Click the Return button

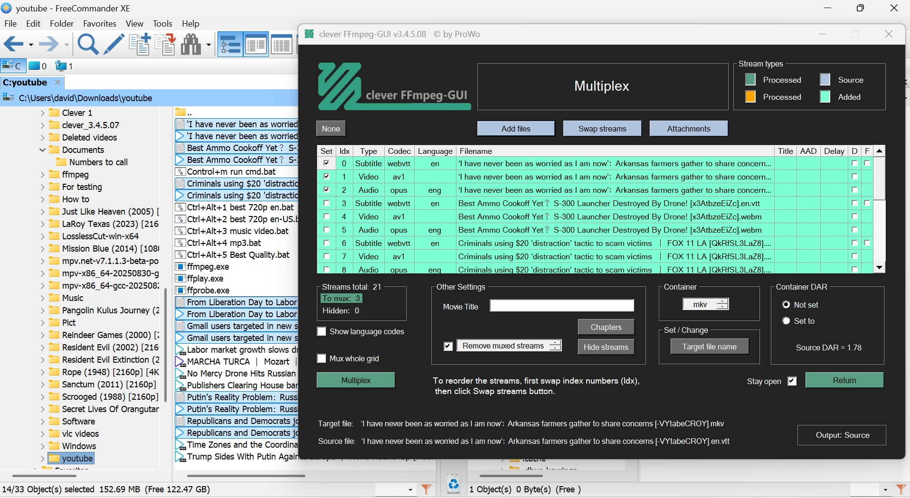click(x=844, y=380)
